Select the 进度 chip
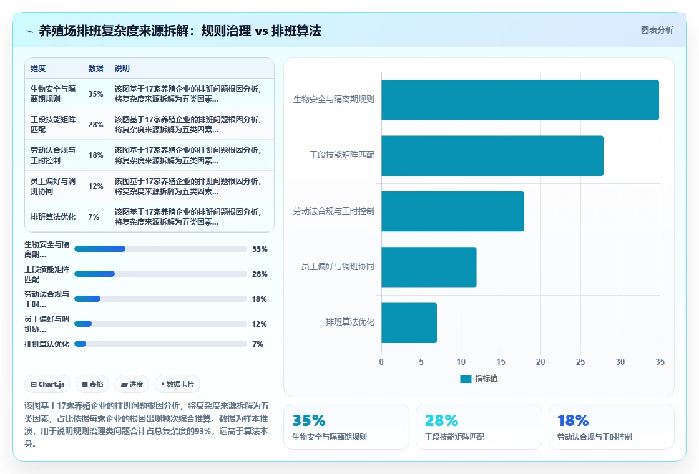 point(132,384)
